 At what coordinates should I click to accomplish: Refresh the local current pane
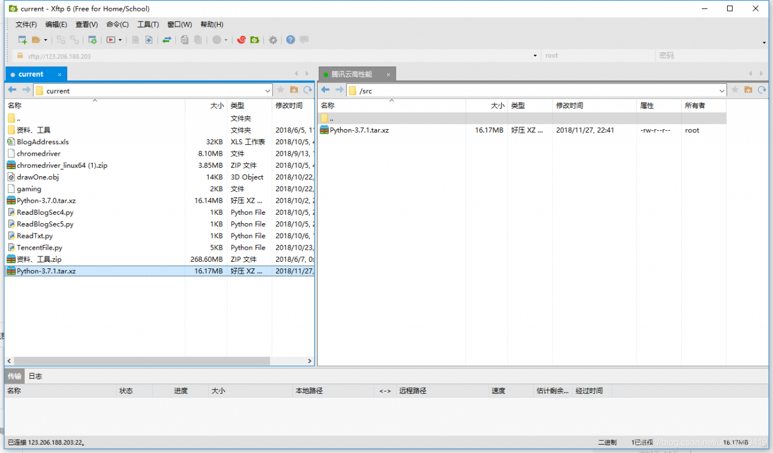(x=307, y=90)
